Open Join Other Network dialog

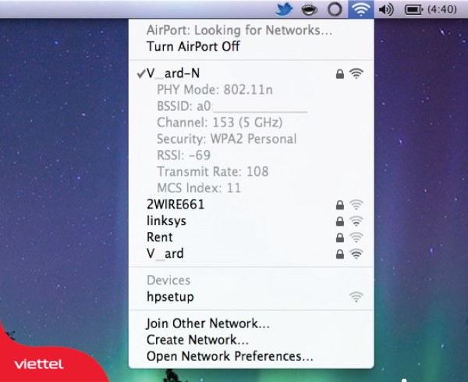pos(207,323)
